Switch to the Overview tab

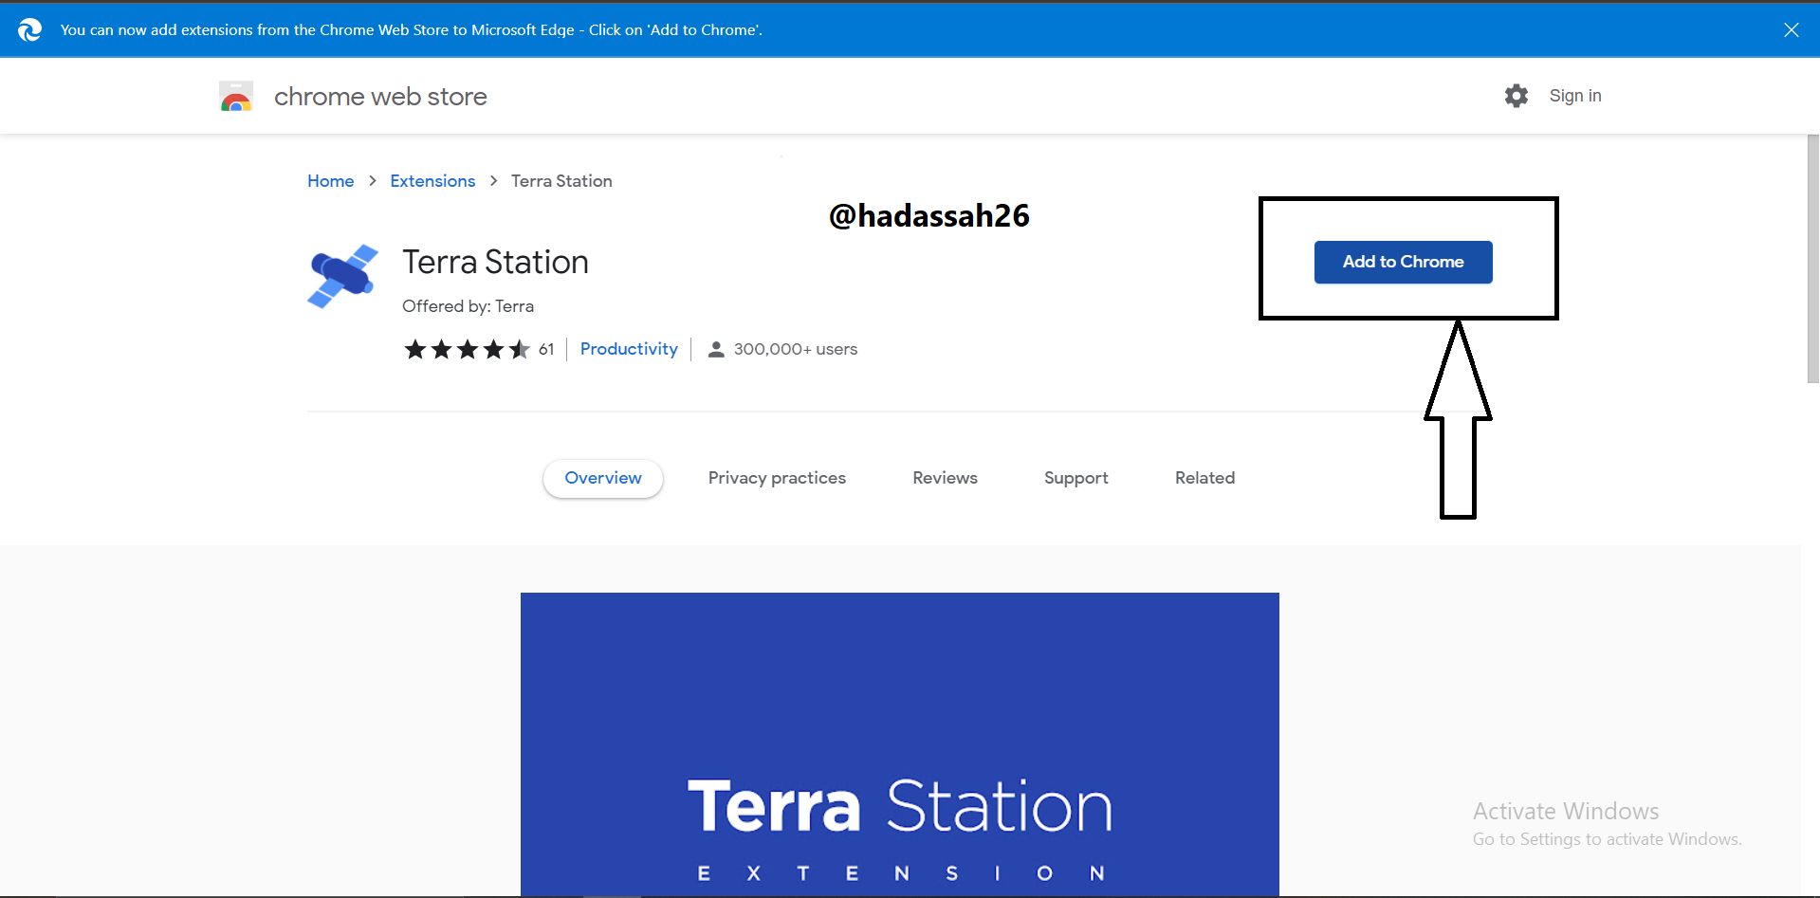click(603, 478)
